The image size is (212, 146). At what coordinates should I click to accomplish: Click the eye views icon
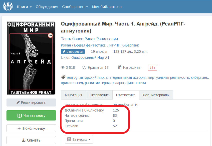pos(63,67)
